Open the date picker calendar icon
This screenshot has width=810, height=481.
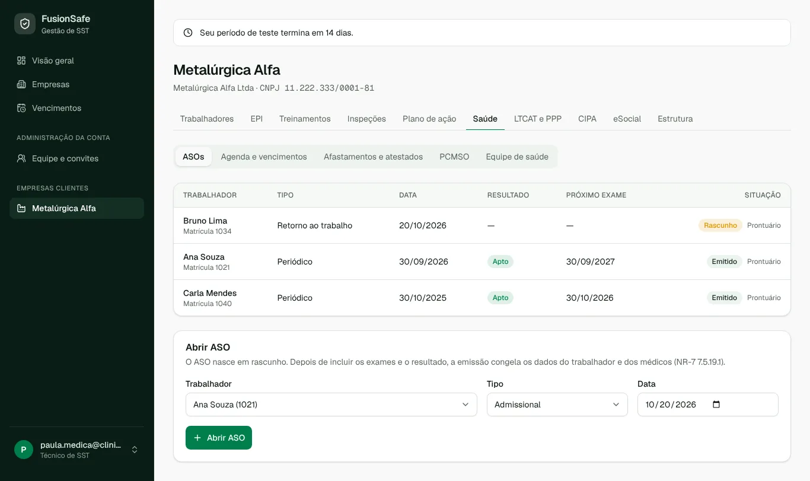pos(716,404)
